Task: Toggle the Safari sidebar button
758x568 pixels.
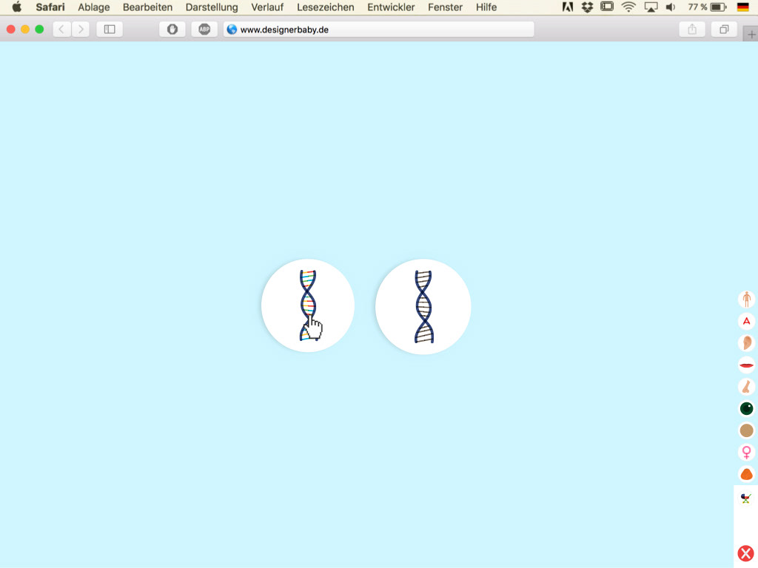Action: click(110, 30)
